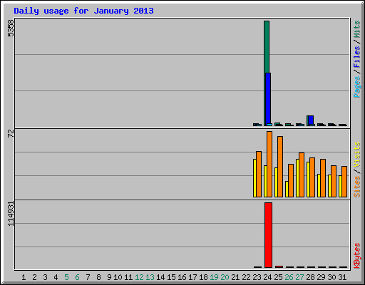Click the blue Files legend label
The width and height of the screenshot is (365, 285).
click(x=357, y=57)
